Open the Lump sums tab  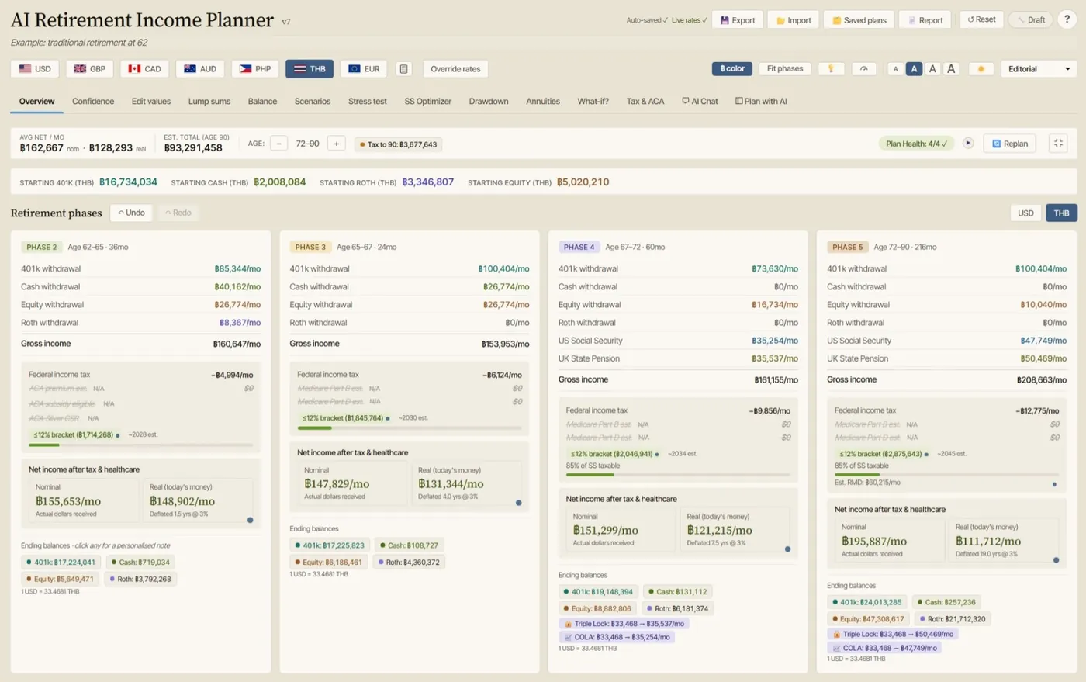point(209,102)
